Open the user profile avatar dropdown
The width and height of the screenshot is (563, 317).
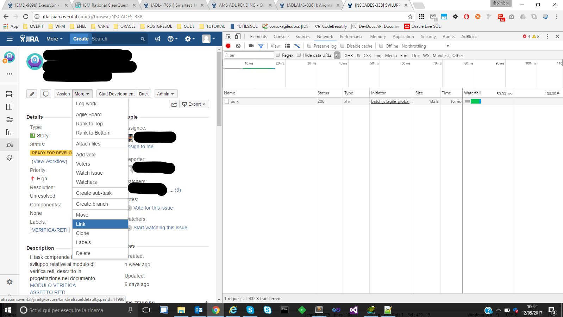click(x=208, y=39)
